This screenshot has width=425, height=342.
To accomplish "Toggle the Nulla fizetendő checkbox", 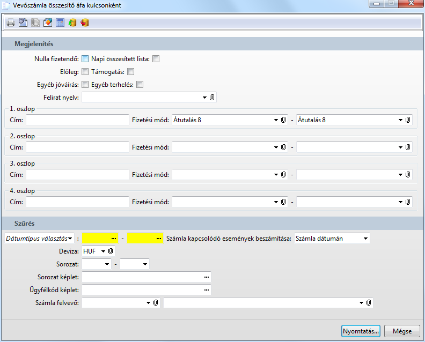I will [85, 59].
